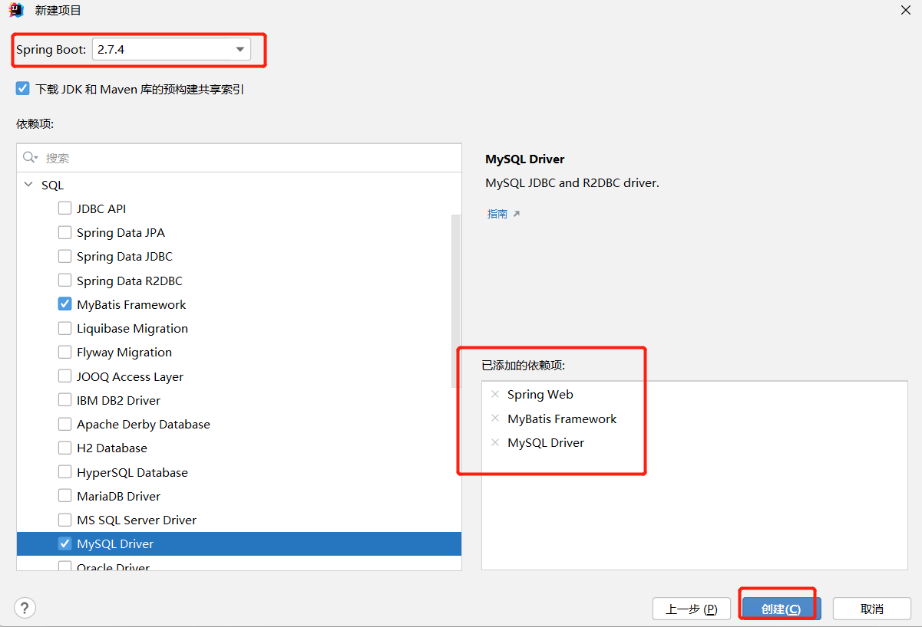Enable the Spring Data JPA checkbox
Viewport: 922px width, 627px height.
(65, 233)
